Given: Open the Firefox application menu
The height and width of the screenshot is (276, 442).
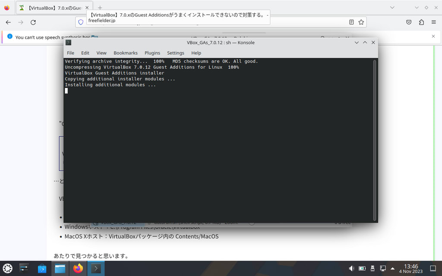Looking at the screenshot, I should pyautogui.click(x=433, y=22).
